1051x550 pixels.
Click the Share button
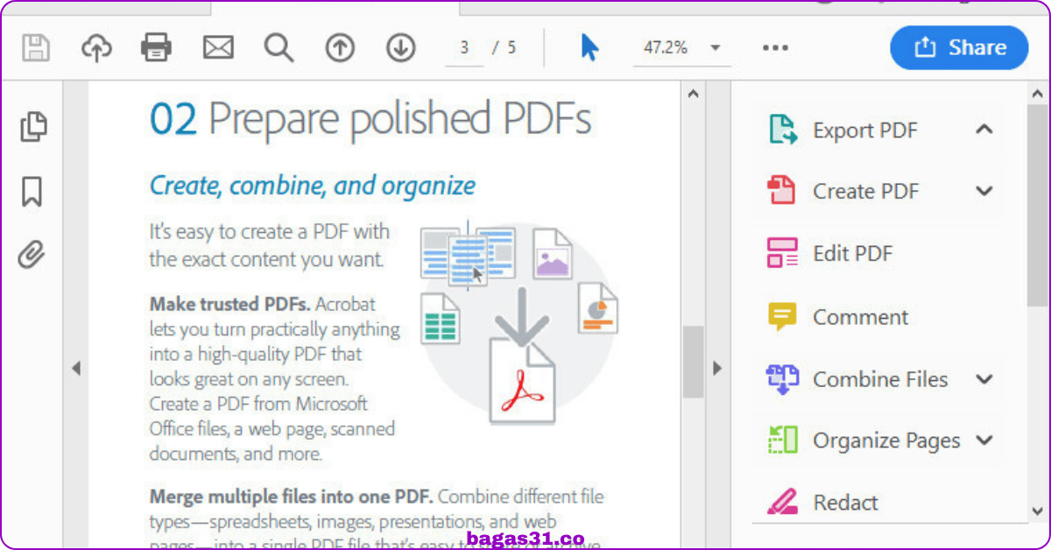coord(959,47)
